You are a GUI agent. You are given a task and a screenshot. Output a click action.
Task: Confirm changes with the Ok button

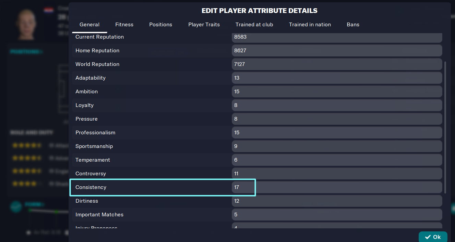coord(433,237)
